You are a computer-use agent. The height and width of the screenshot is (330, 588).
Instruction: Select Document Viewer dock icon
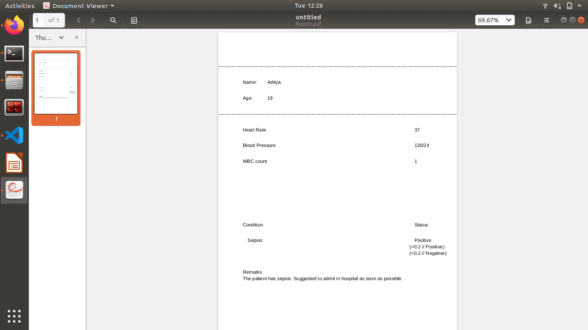14,190
